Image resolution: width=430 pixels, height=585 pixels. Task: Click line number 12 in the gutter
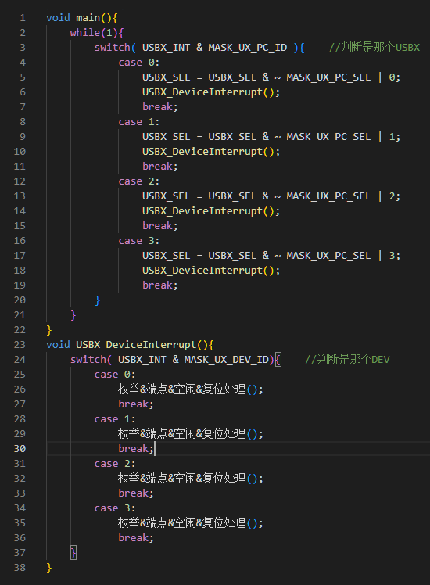(x=20, y=181)
